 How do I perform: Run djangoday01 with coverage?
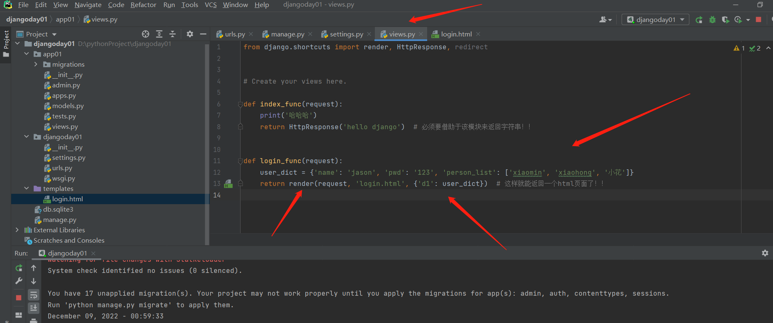pyautogui.click(x=725, y=19)
